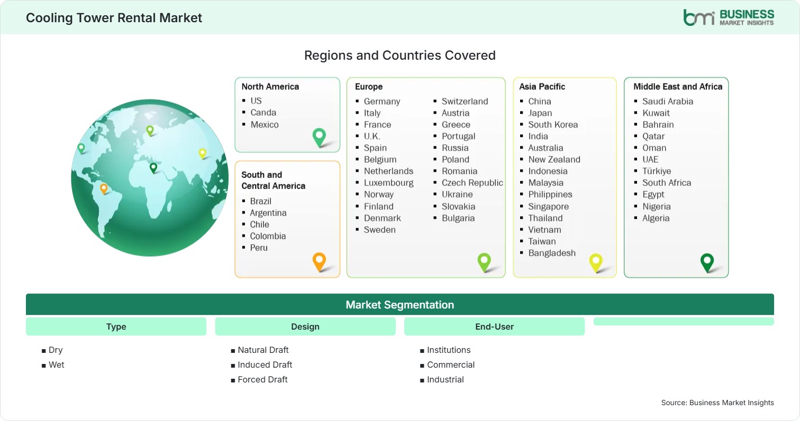This screenshot has width=800, height=421.
Task: Click the Business Market Insights logo
Action: [x=728, y=17]
